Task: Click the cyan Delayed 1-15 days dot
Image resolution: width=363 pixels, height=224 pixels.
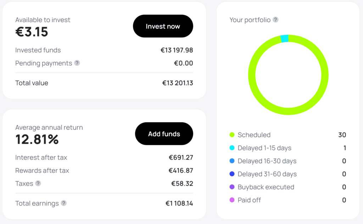Action: click(x=232, y=148)
